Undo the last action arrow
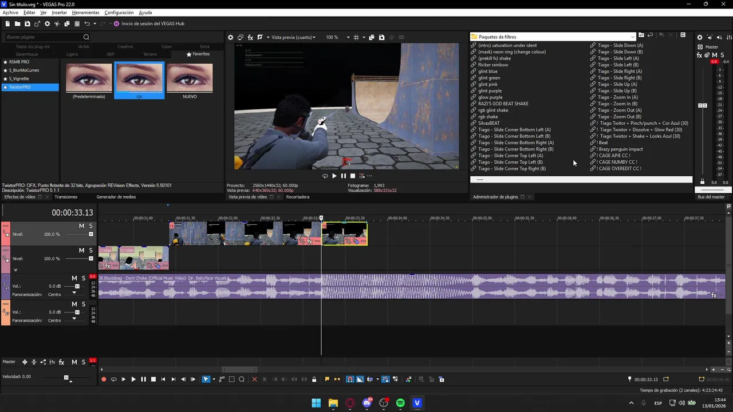733x412 pixels. coord(87,23)
